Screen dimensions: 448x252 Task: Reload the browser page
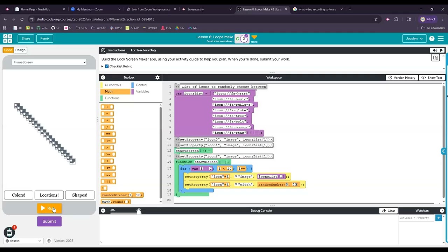point(22,19)
